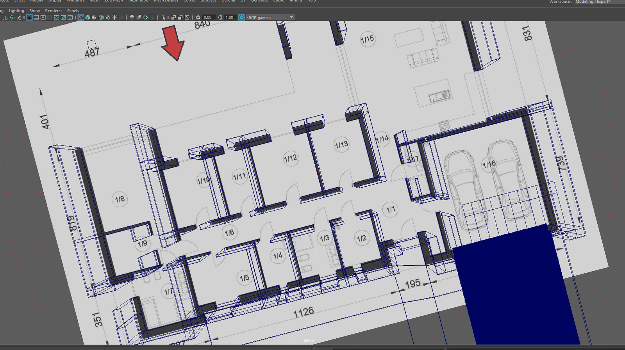Toggle the film gate display

point(36,18)
